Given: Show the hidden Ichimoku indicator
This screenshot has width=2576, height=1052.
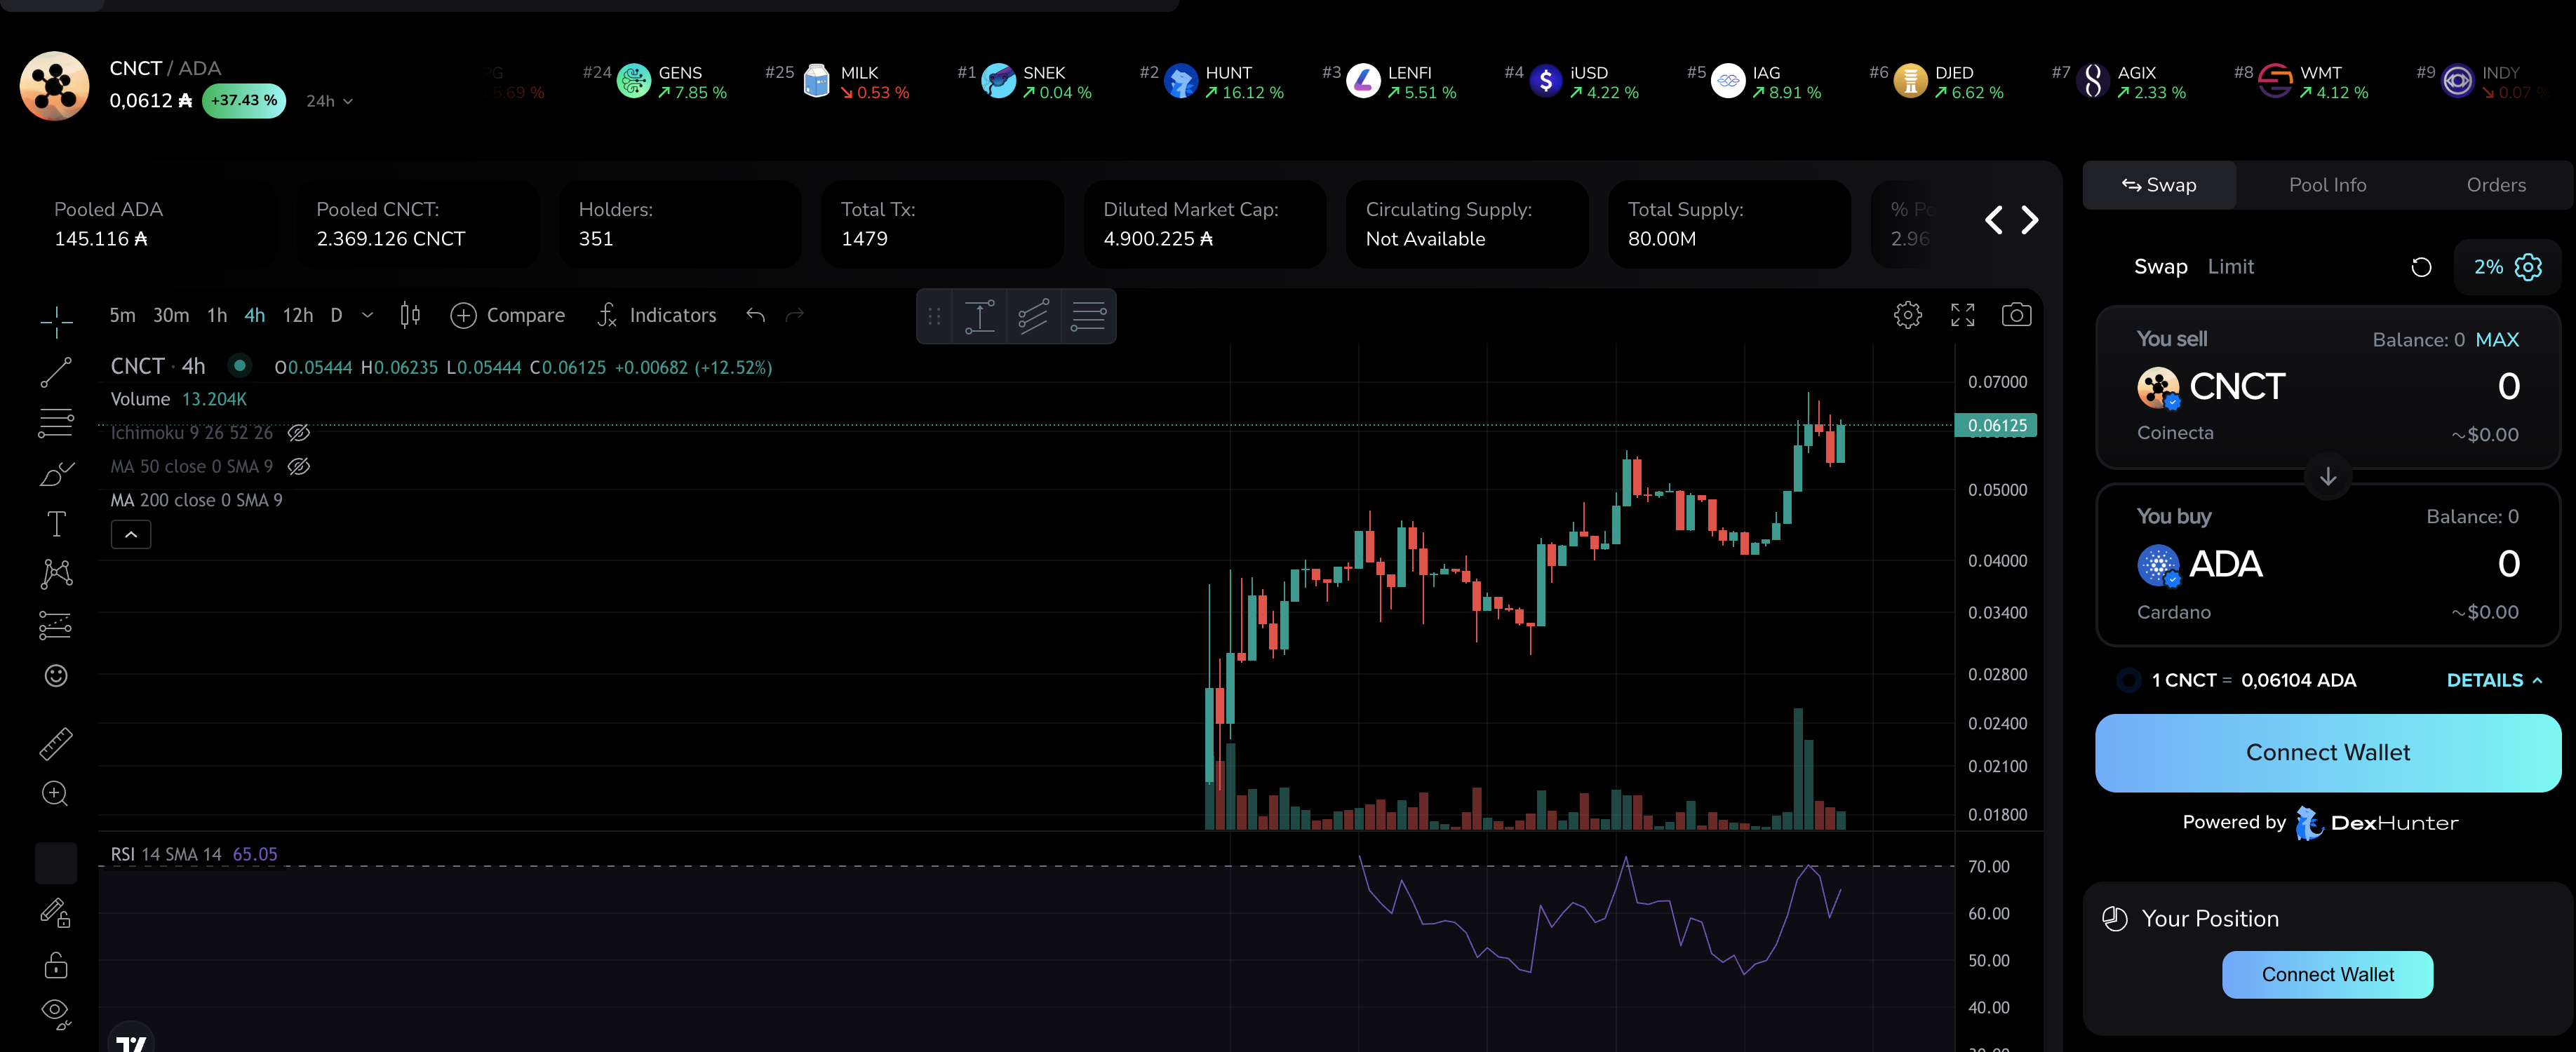Looking at the screenshot, I should tap(299, 433).
